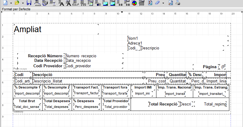Select the 'Quantitat' column header label
243x127 pixels.
point(177,75)
